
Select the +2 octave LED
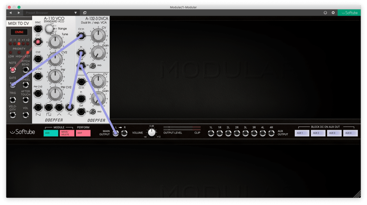point(28,44)
